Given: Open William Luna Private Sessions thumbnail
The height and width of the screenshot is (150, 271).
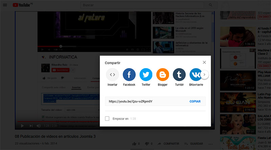Looking at the screenshot, I should (238, 80).
